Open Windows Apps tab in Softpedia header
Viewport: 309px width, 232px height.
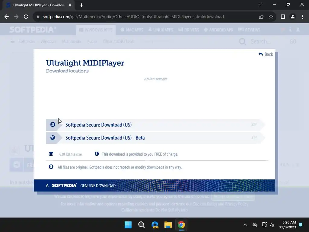96,30
